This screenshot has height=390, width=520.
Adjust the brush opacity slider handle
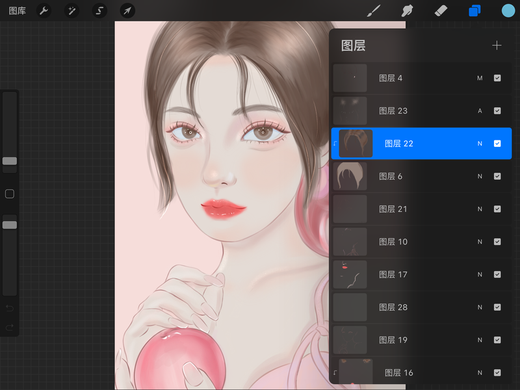point(10,225)
